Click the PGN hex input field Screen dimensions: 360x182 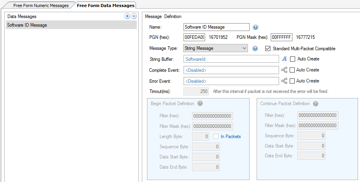coord(194,37)
